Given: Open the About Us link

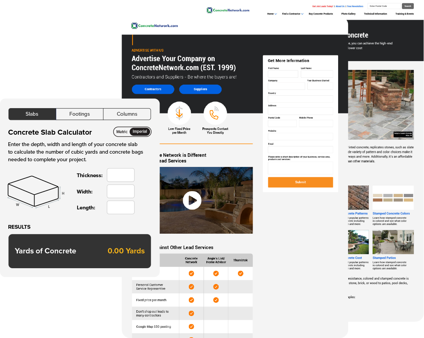Looking at the screenshot, I should coord(340,6).
